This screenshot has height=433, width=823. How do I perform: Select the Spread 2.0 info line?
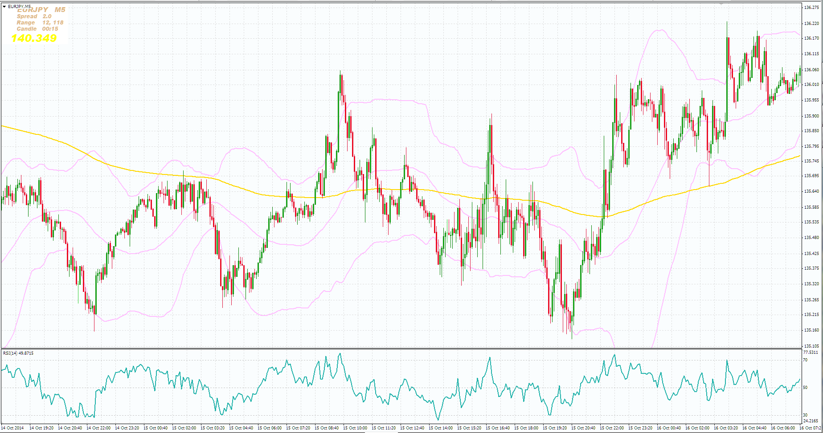(x=34, y=16)
